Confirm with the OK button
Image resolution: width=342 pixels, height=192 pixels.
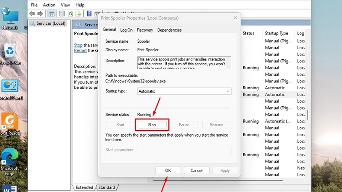[168, 170]
